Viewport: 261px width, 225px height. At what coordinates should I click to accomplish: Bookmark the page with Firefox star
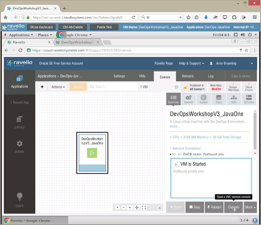point(188,17)
